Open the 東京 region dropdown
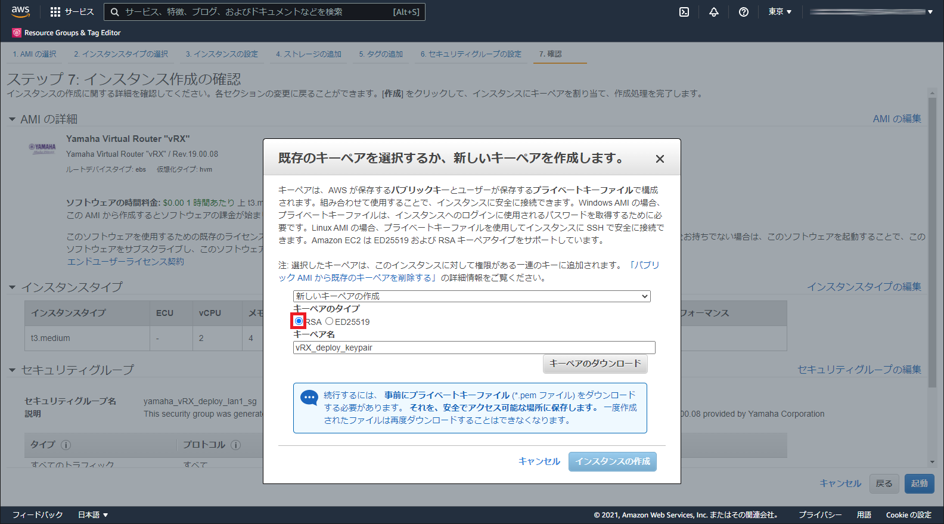 coord(780,12)
